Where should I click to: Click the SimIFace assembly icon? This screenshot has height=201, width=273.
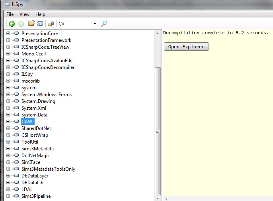coord(16,162)
